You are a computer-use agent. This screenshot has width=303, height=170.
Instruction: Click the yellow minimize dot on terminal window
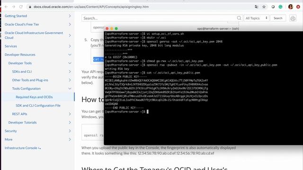tap(112, 28)
